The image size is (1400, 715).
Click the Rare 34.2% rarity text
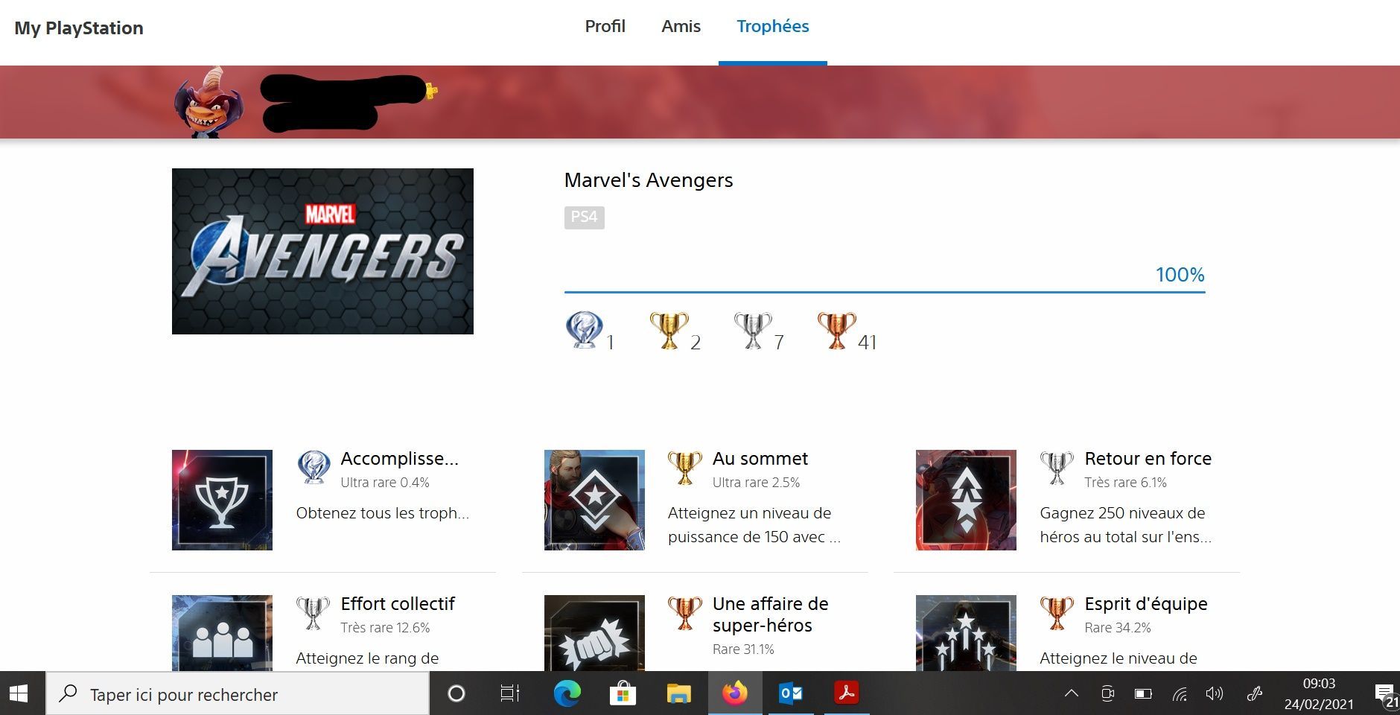coord(1118,628)
